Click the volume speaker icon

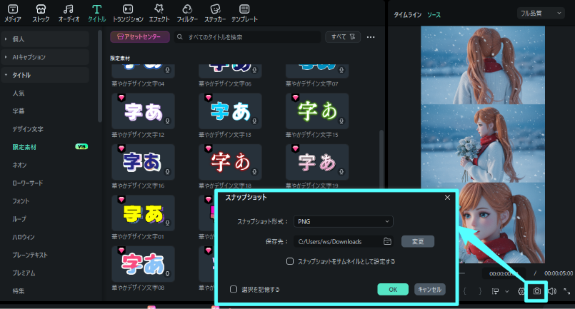point(552,291)
